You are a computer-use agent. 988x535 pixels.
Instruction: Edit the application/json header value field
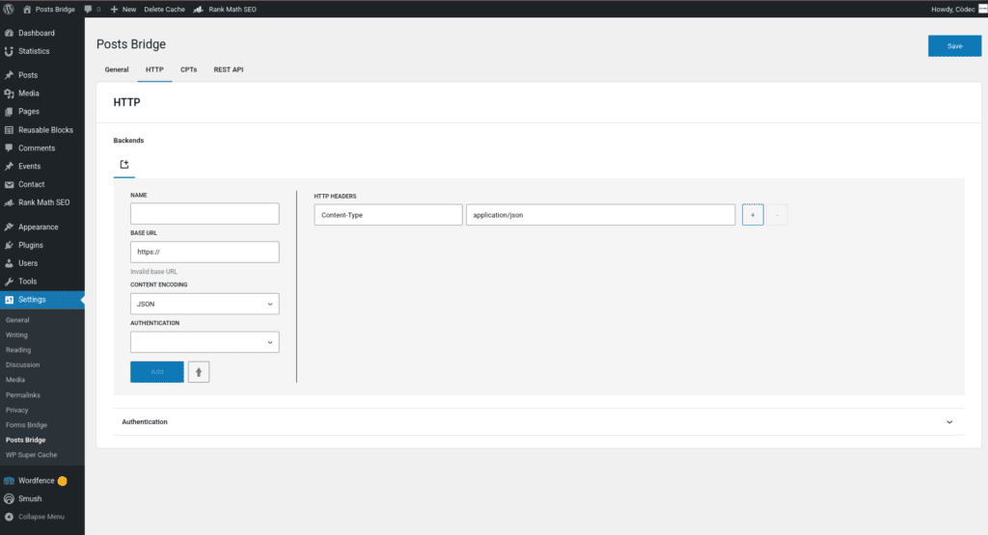pyautogui.click(x=600, y=215)
